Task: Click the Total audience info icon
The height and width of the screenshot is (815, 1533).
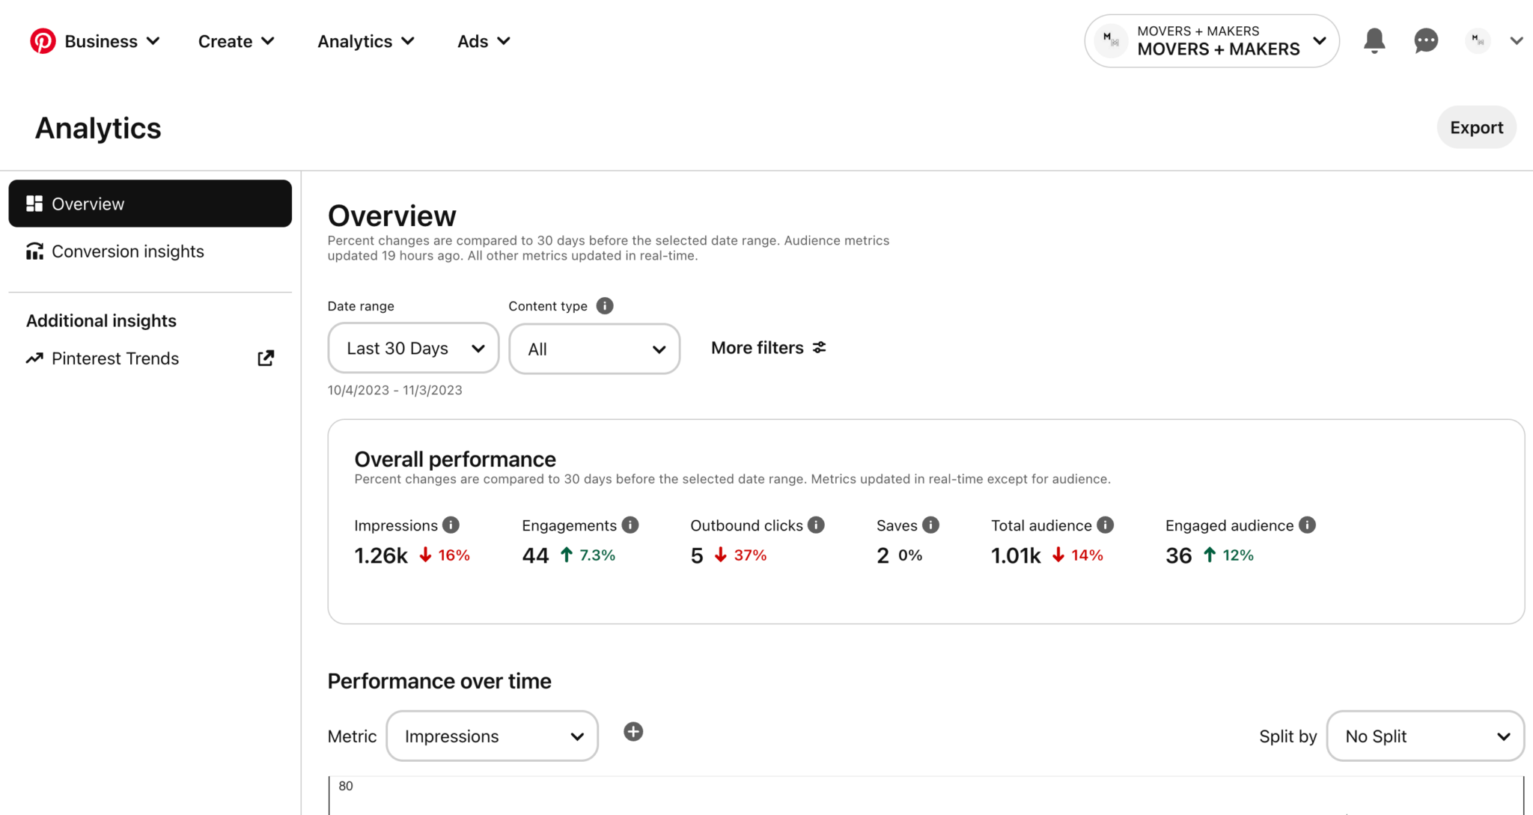Action: (x=1106, y=525)
